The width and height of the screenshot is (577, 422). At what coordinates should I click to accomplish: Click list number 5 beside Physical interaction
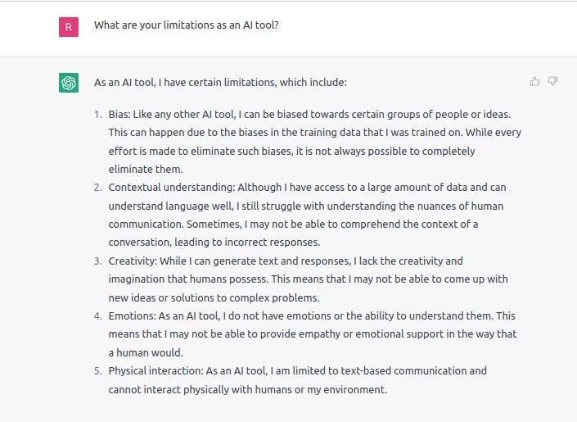click(98, 371)
